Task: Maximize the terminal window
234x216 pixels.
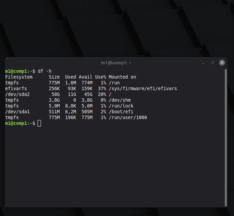Action: coord(212,63)
